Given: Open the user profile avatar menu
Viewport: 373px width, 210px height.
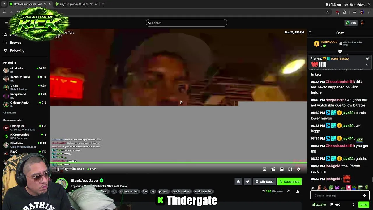Looking at the screenshot, I should (362, 23).
